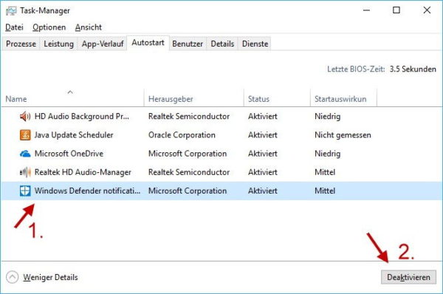The height and width of the screenshot is (294, 443).
Task: Switch to the Leistung tab
Action: coord(59,44)
